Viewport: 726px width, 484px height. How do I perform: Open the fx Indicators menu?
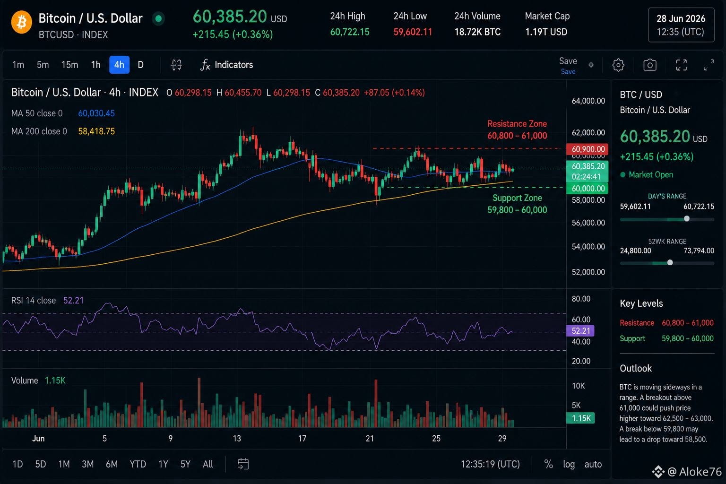[x=226, y=65]
